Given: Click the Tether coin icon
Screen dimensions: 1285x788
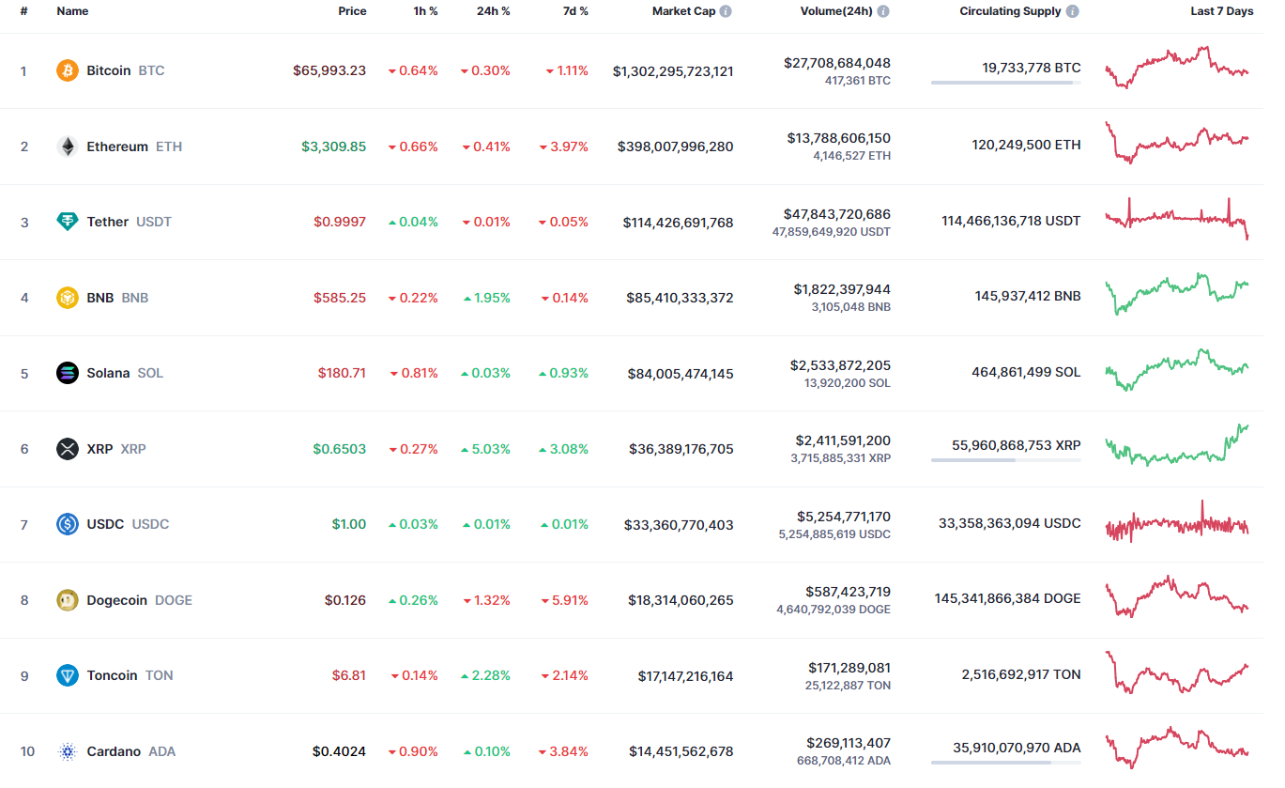Looking at the screenshot, I should [x=68, y=222].
